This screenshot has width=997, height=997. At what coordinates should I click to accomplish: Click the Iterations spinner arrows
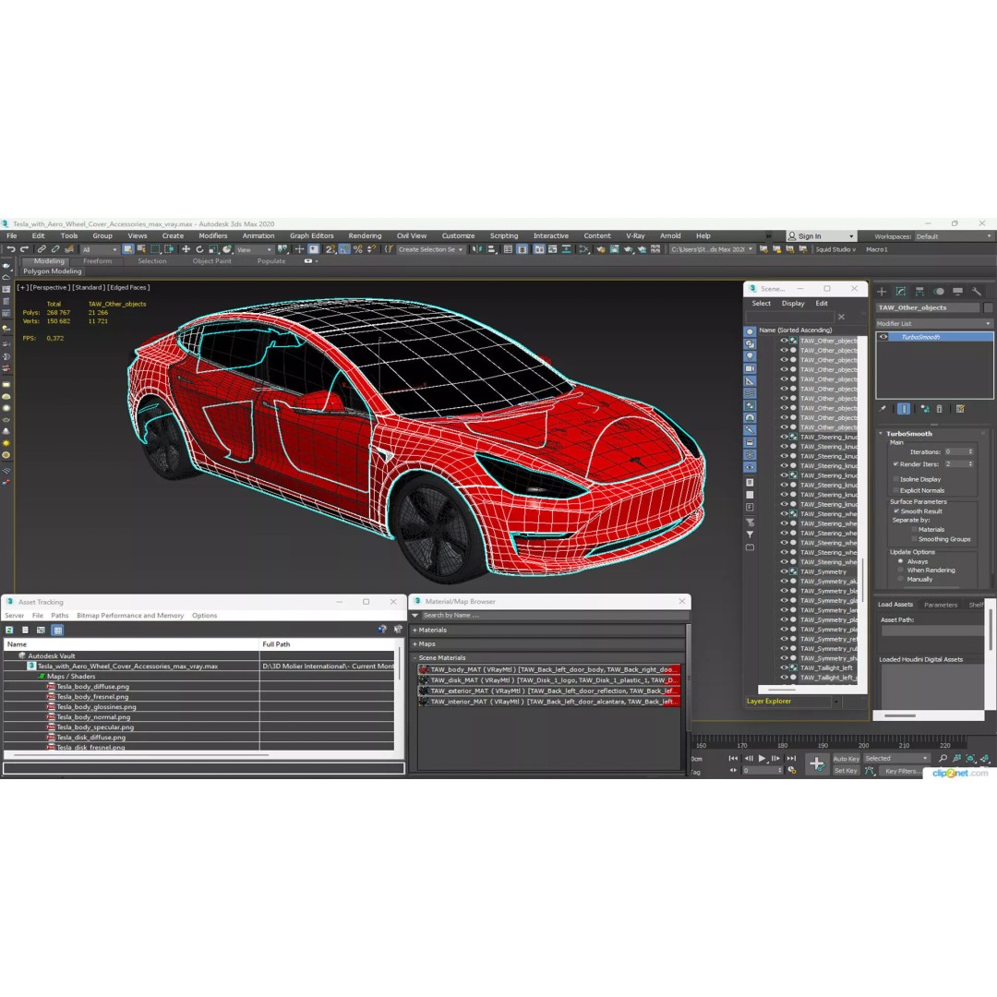click(970, 452)
